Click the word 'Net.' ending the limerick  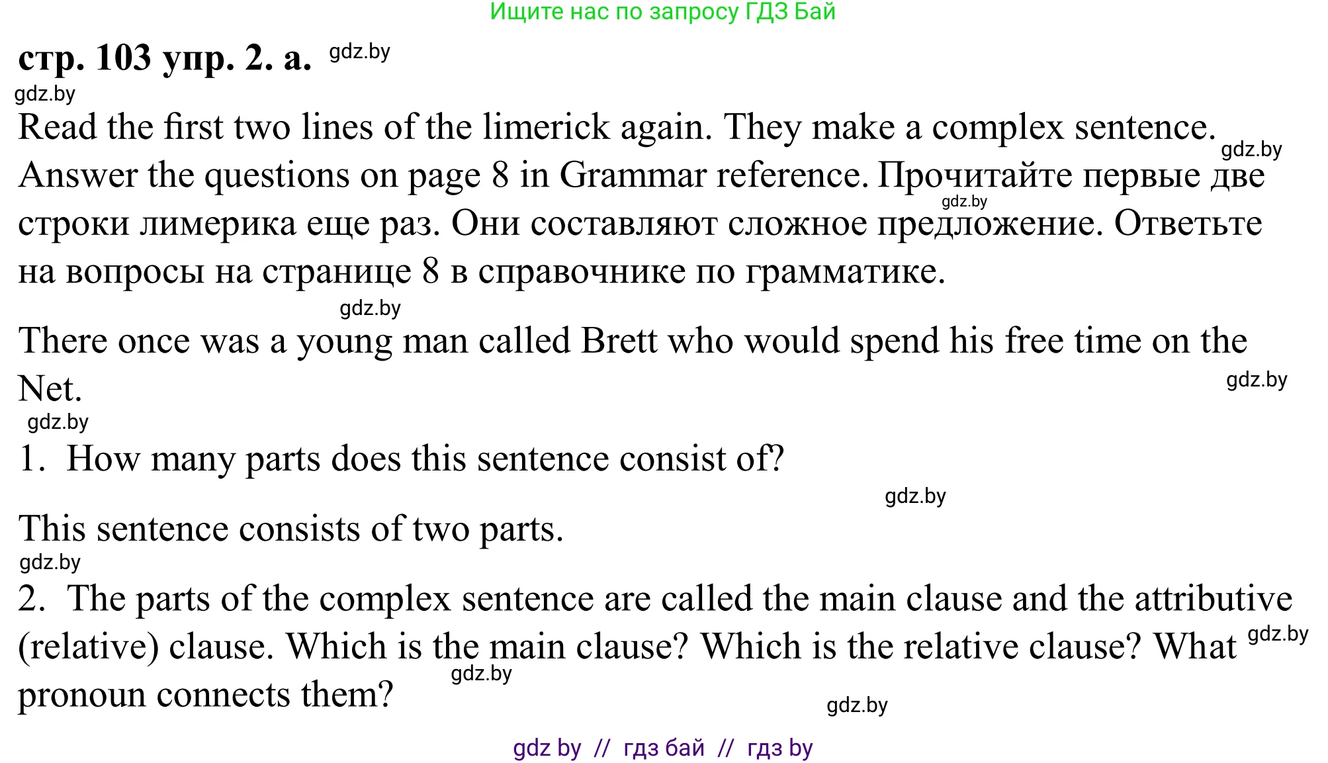tap(50, 388)
